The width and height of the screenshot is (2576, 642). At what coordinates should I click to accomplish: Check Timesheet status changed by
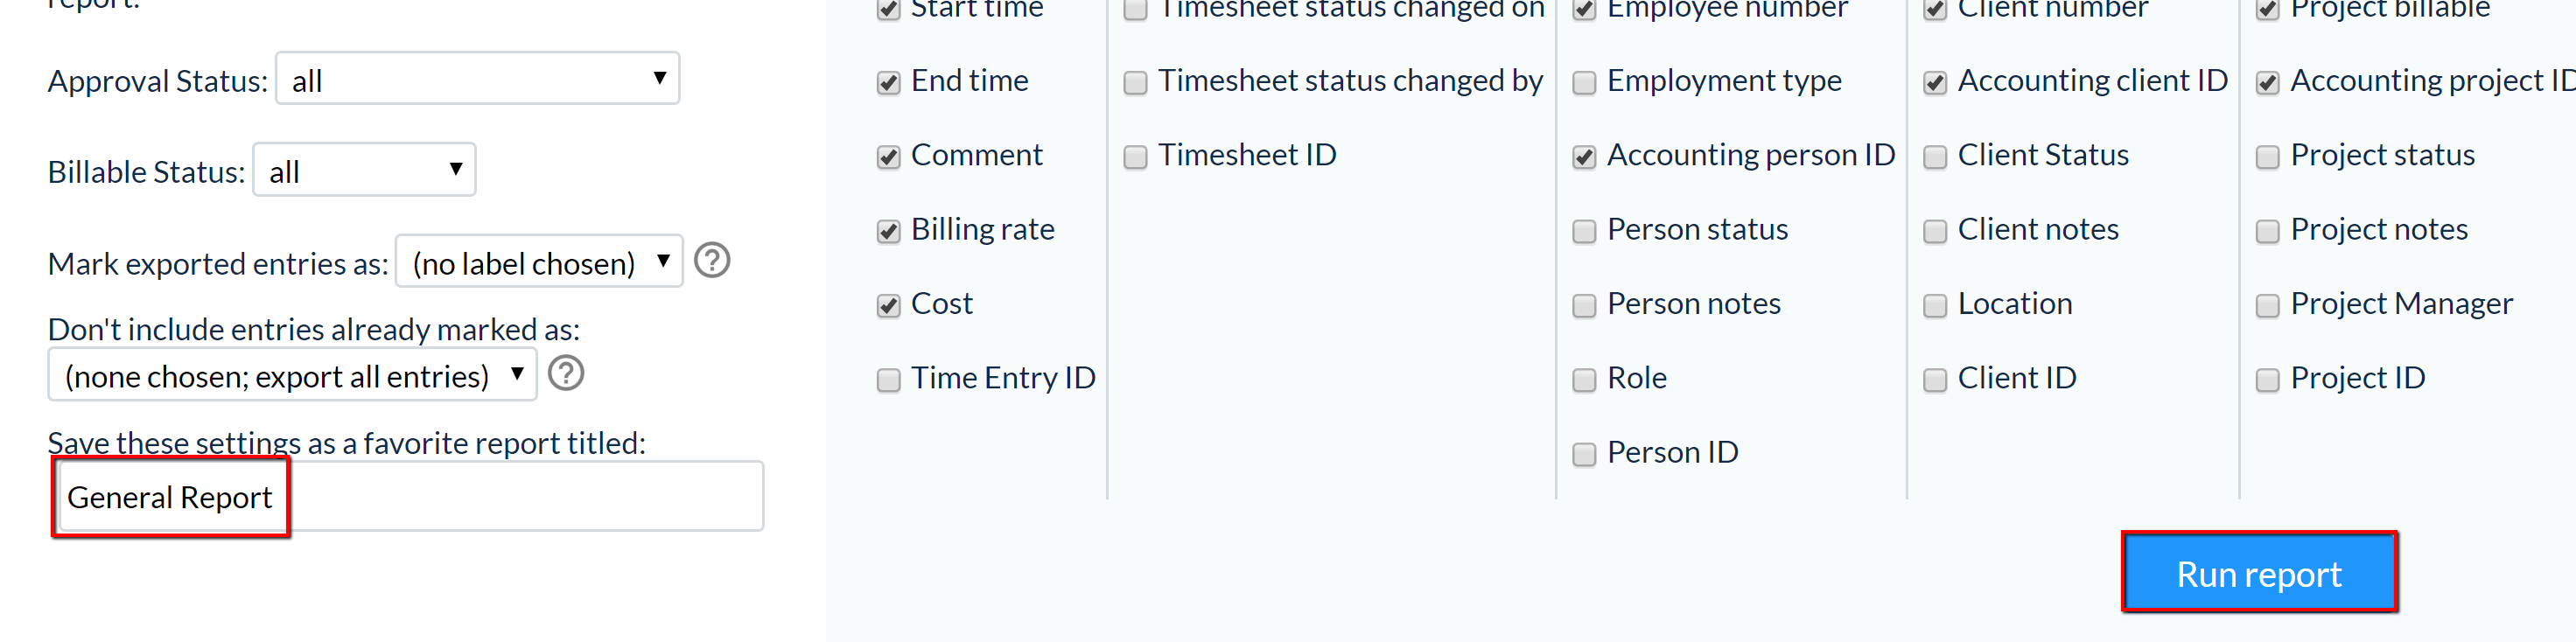(x=1135, y=83)
